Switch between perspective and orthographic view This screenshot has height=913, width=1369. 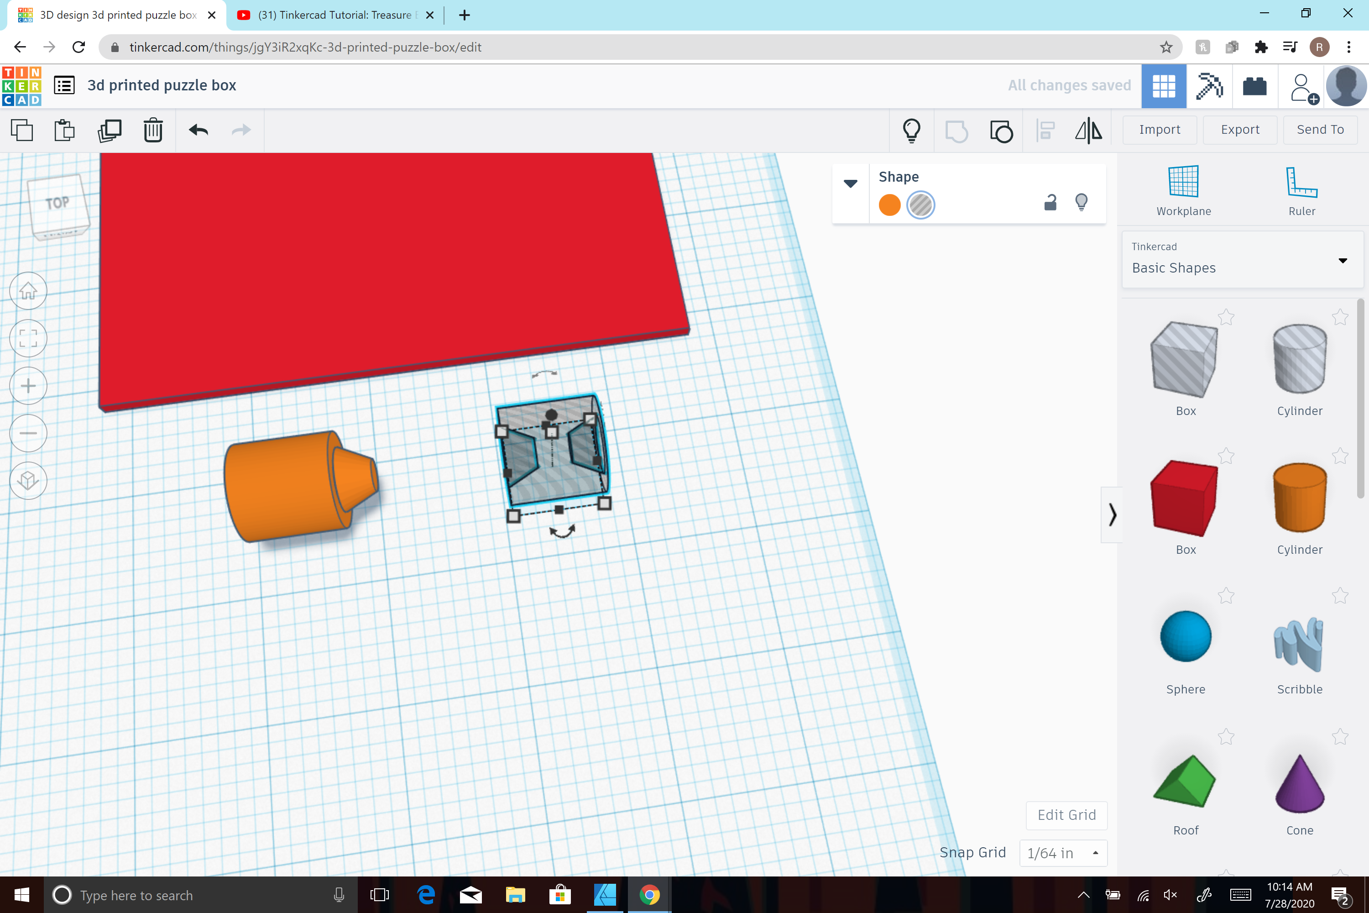click(28, 481)
